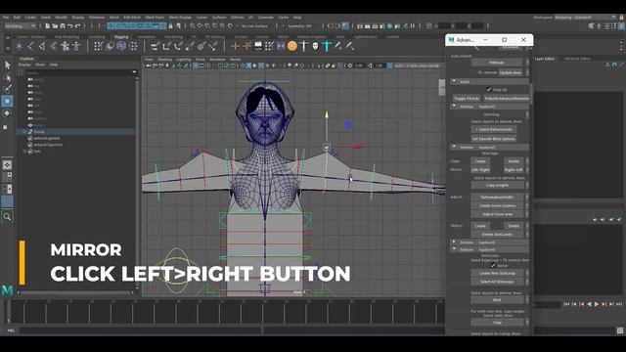Click the lock selection icon in status line
Screen dimensions: 626x352
(x=171, y=26)
